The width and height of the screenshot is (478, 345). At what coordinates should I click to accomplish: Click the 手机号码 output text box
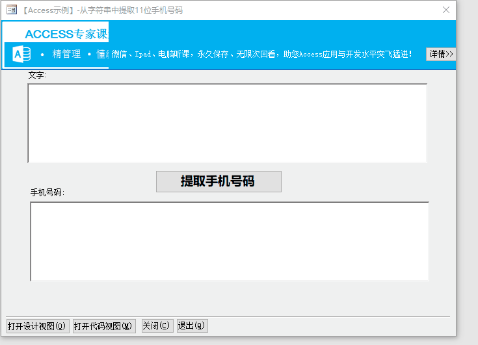pyautogui.click(x=230, y=242)
